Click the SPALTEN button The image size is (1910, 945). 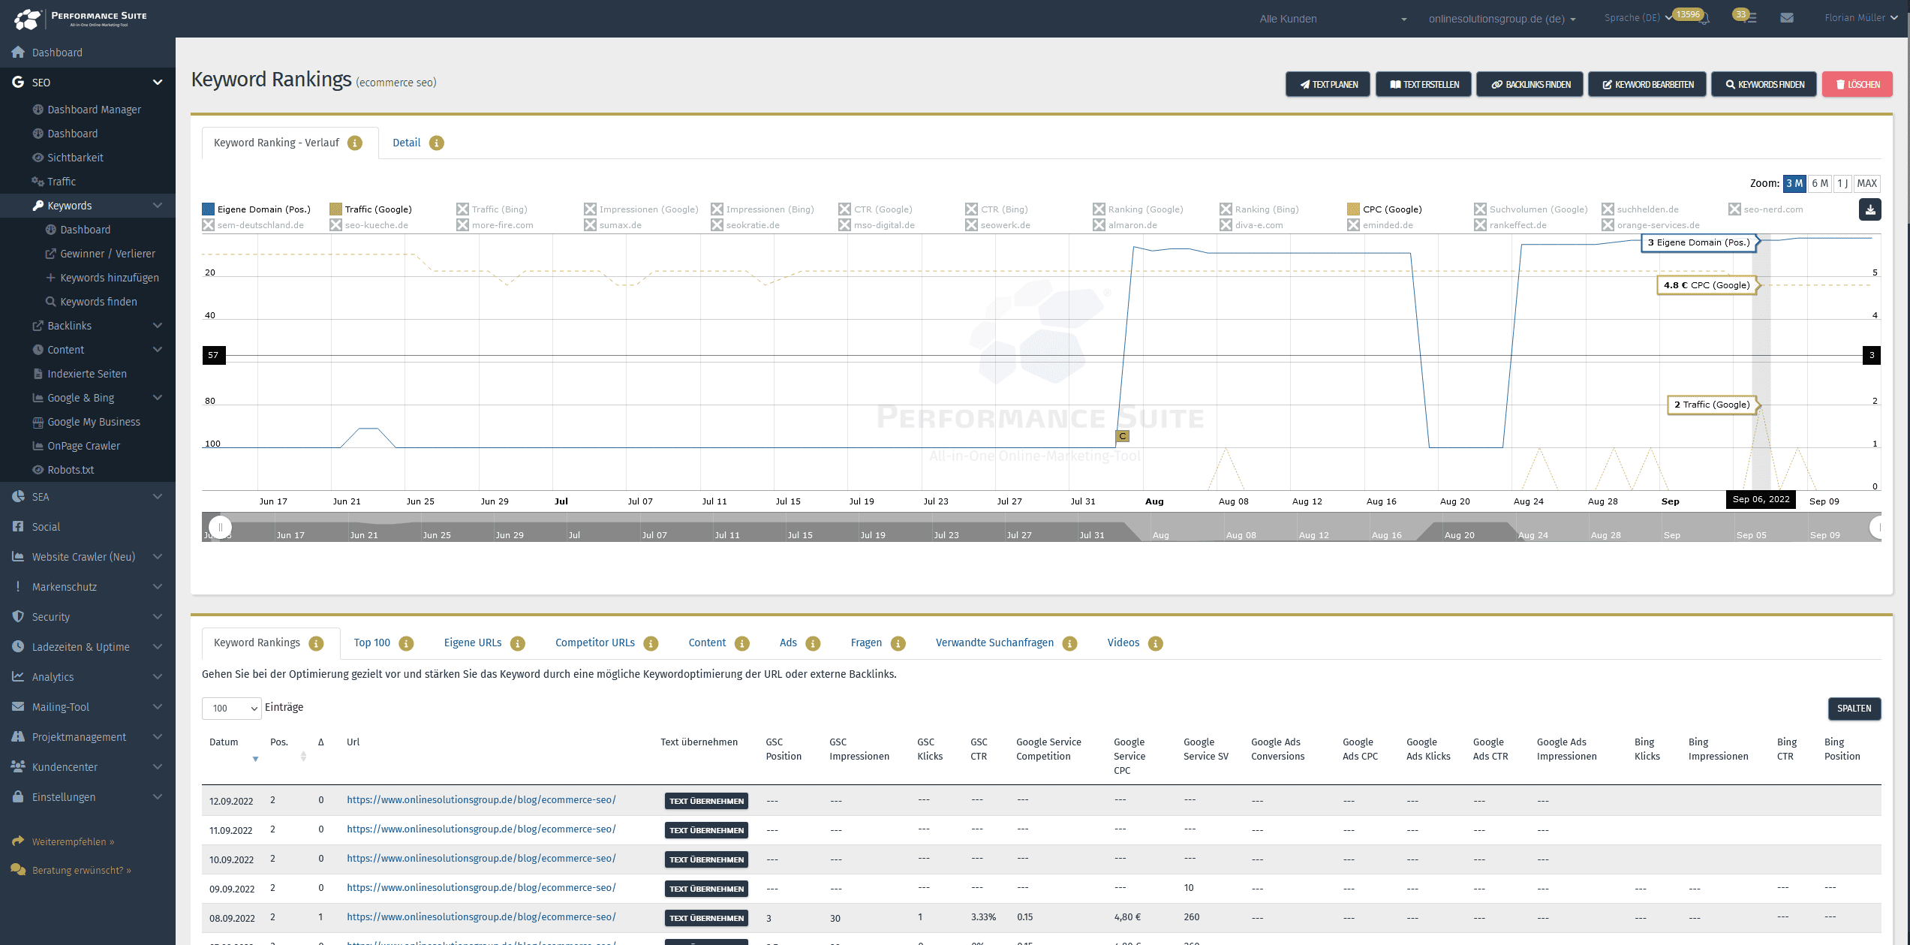(1854, 709)
